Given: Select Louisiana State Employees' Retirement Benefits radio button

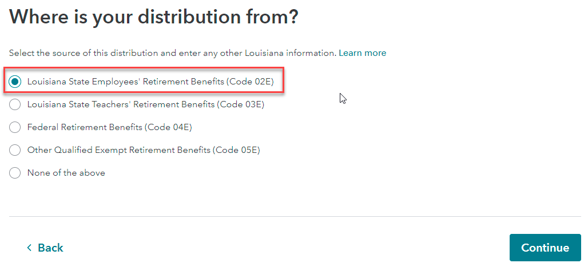Looking at the screenshot, I should pos(15,82).
